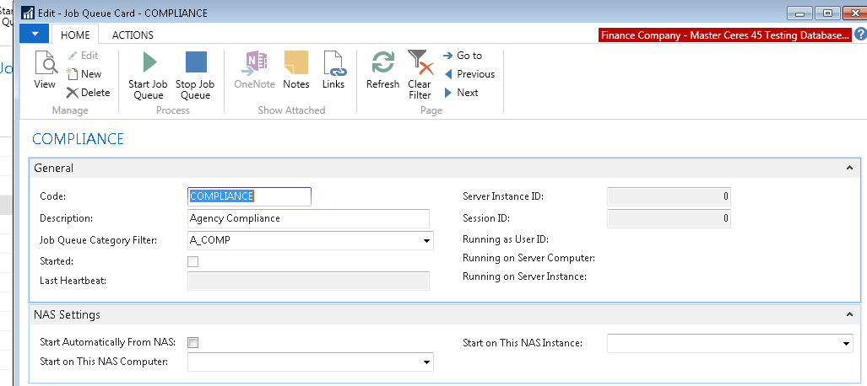Switch to the ACTIONS ribbon tab
Viewport: 867px width, 386px height.
[133, 35]
